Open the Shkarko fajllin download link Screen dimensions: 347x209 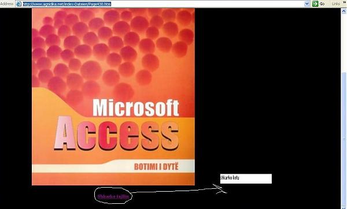(113, 196)
